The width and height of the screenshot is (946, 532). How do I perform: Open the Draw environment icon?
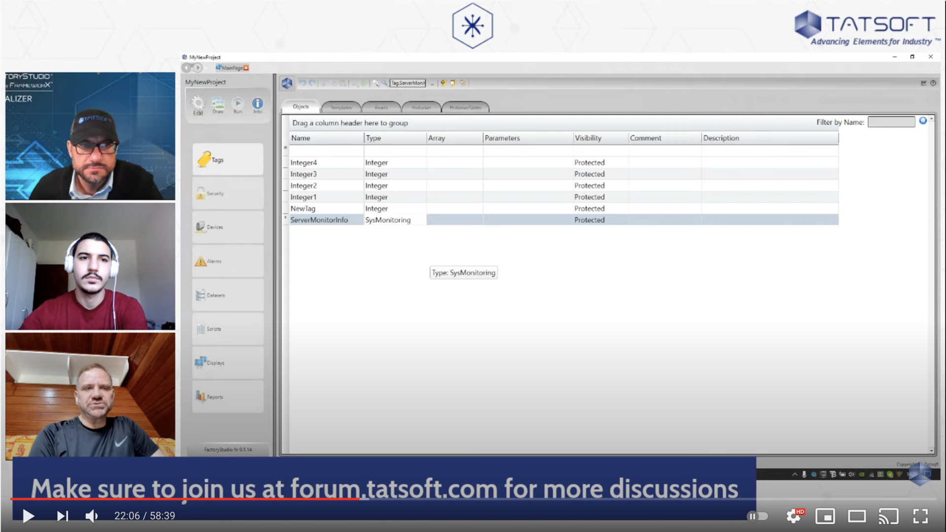click(218, 105)
